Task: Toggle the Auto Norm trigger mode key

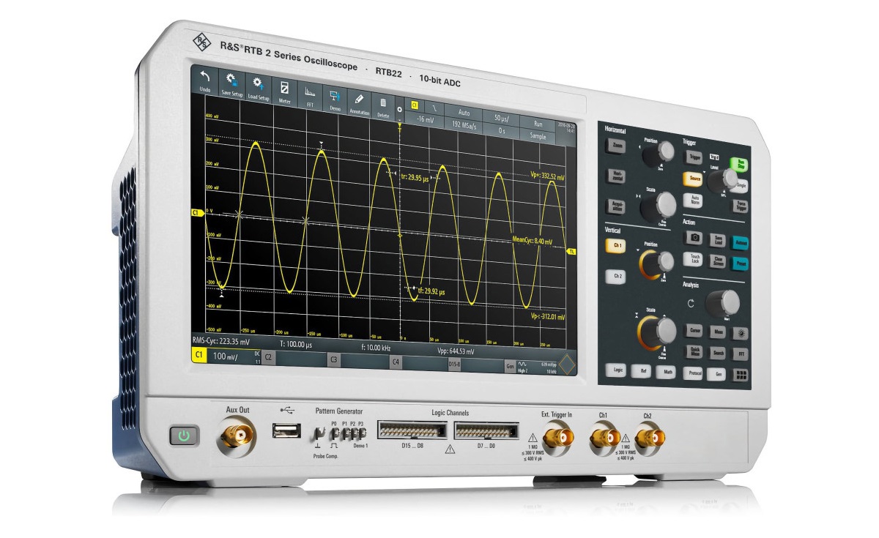Action: click(x=693, y=200)
